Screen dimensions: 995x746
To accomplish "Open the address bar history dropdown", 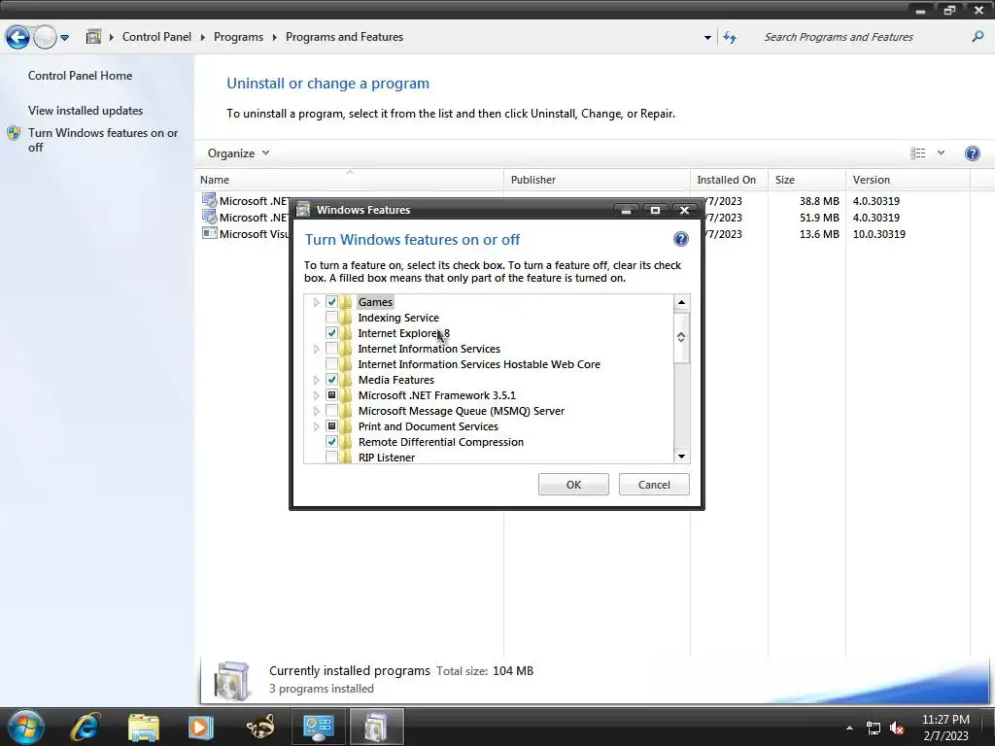I will [x=707, y=38].
